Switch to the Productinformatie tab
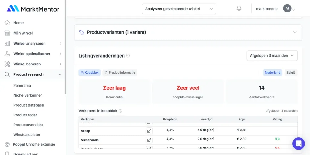 point(120,73)
